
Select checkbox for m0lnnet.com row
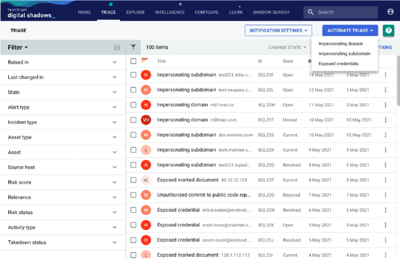point(133,120)
